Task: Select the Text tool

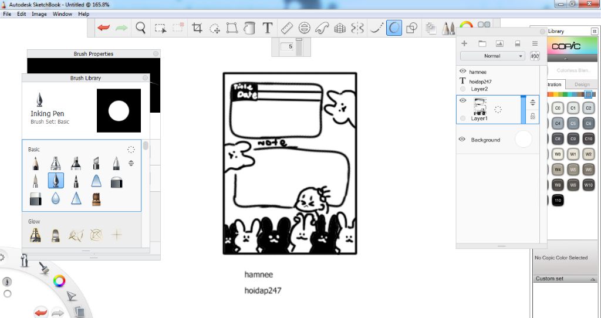Action: tap(268, 28)
